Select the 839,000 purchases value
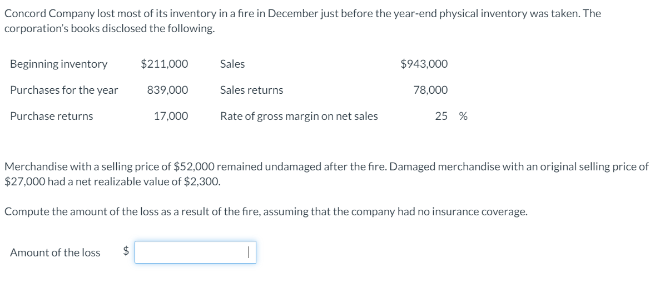Image resolution: width=660 pixels, height=283 pixels. (x=167, y=90)
